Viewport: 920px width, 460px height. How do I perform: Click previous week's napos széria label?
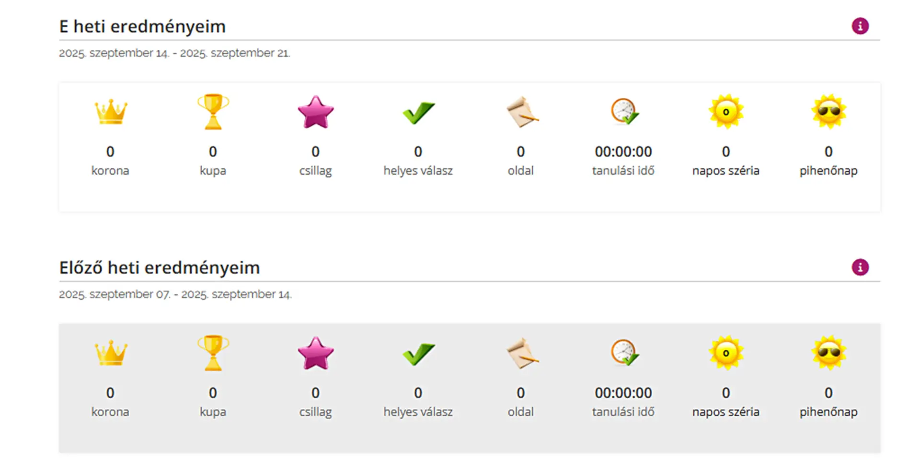pyautogui.click(x=725, y=412)
